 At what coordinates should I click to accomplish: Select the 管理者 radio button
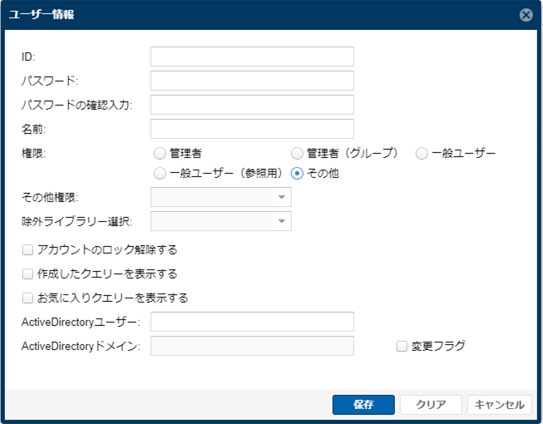point(160,153)
